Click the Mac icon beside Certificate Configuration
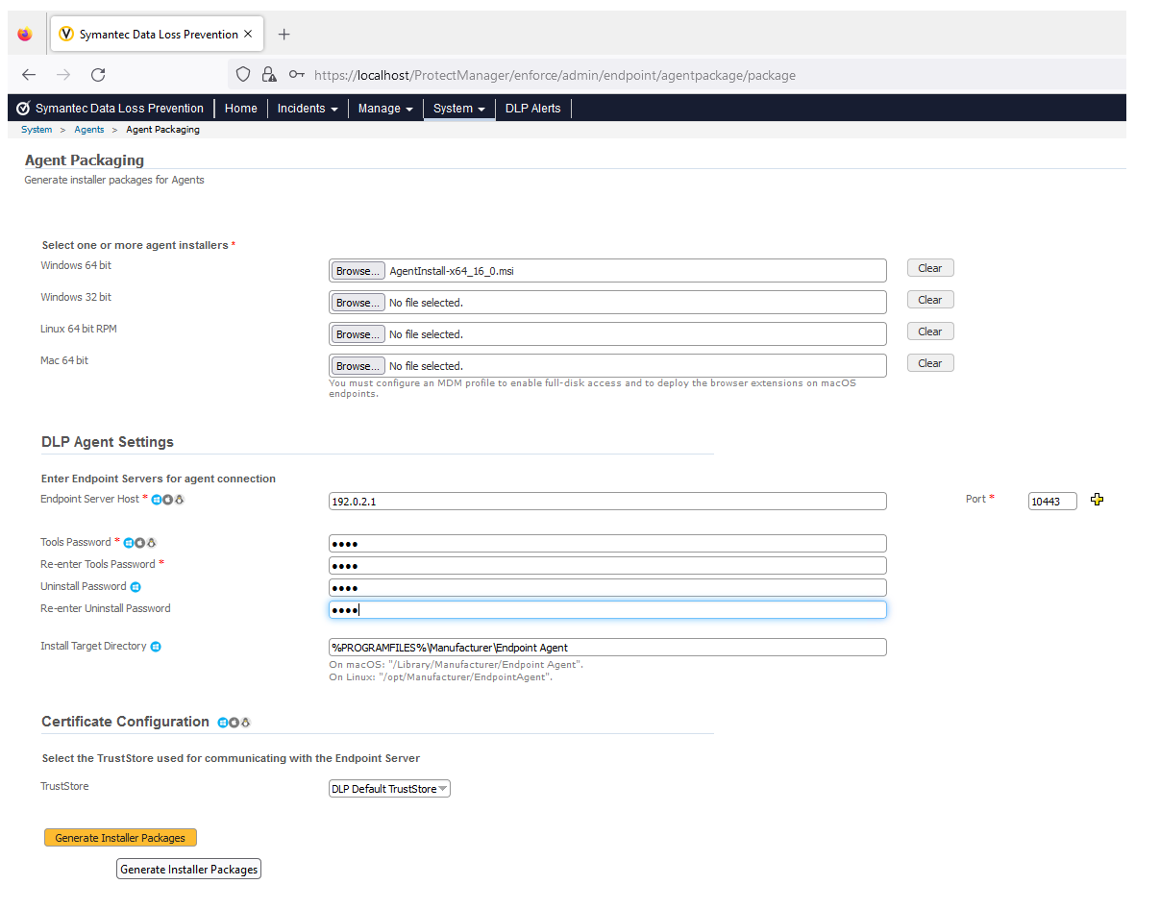The image size is (1160, 909). pos(234,723)
